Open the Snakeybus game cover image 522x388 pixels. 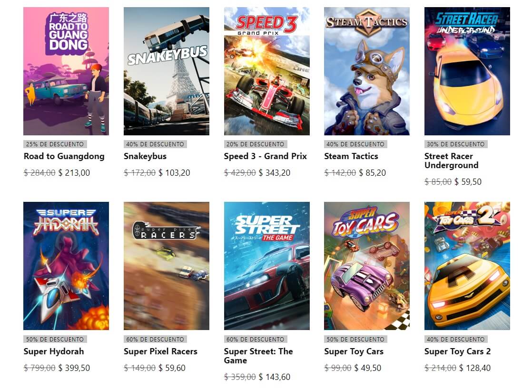point(167,71)
